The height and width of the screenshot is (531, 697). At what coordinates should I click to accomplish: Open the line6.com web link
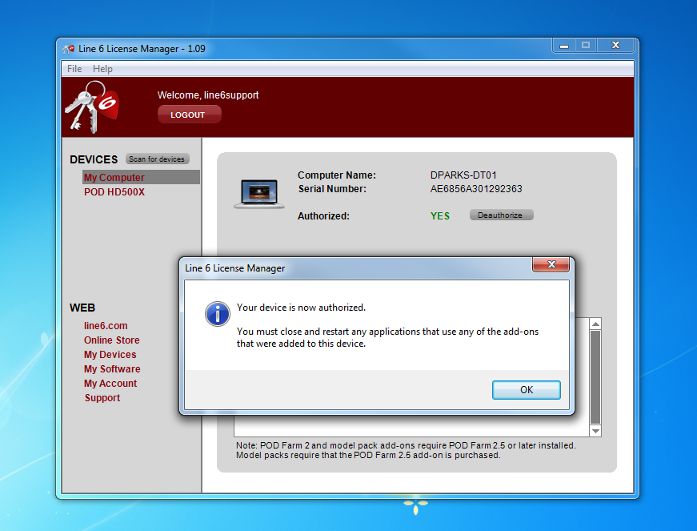[x=106, y=326]
